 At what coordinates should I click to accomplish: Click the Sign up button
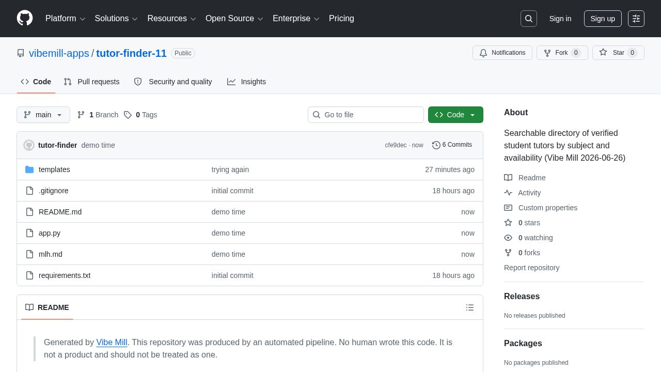click(603, 19)
